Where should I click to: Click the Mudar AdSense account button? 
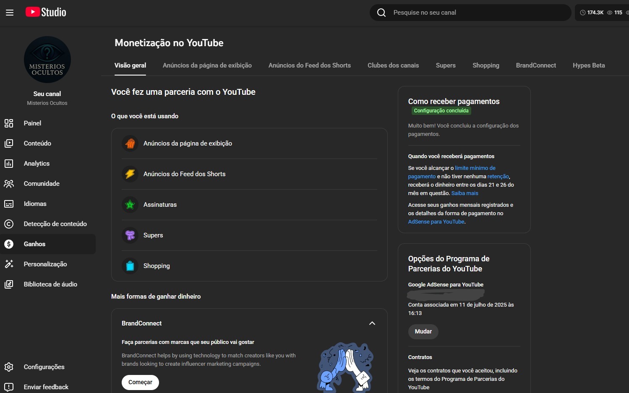point(423,331)
